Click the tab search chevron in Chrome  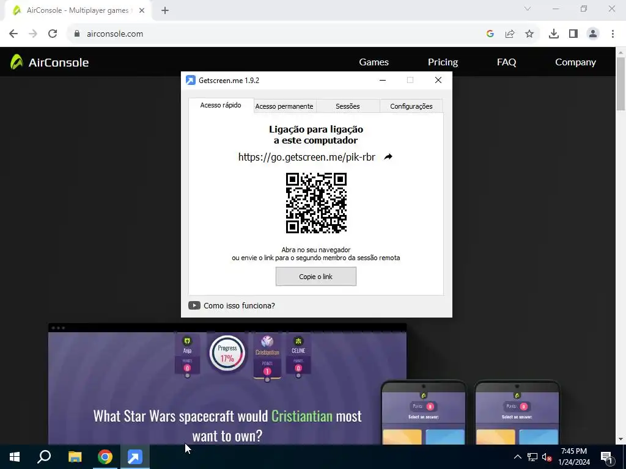528,9
